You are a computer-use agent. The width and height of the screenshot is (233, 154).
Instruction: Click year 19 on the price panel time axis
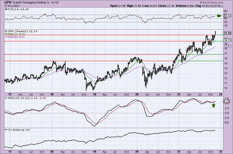pos(94,94)
